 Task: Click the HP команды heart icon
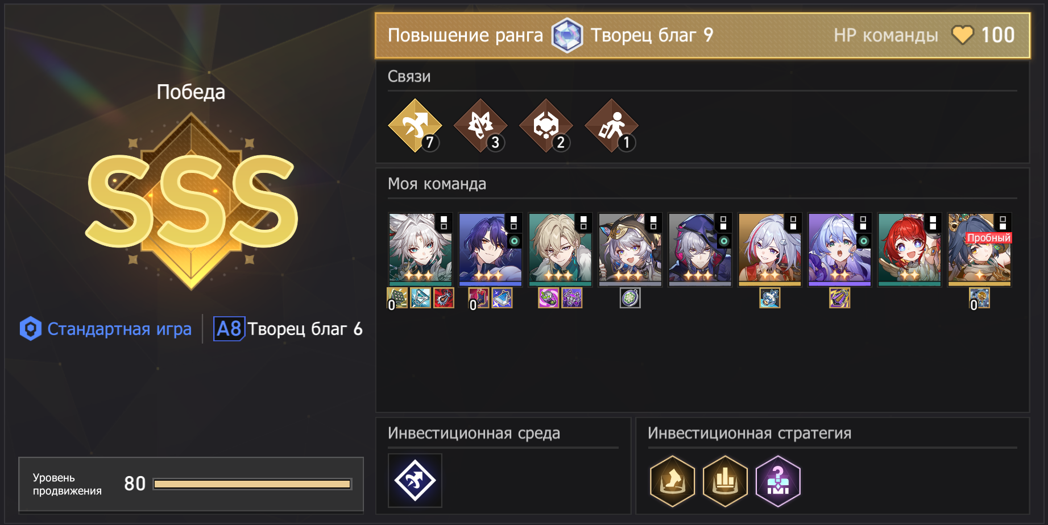[x=963, y=35]
